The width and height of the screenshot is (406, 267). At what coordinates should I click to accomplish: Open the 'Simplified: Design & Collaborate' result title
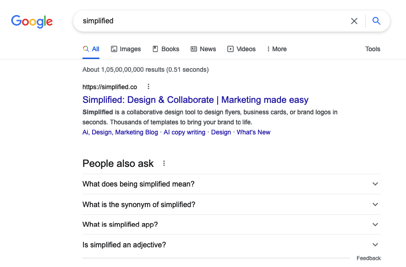click(196, 100)
